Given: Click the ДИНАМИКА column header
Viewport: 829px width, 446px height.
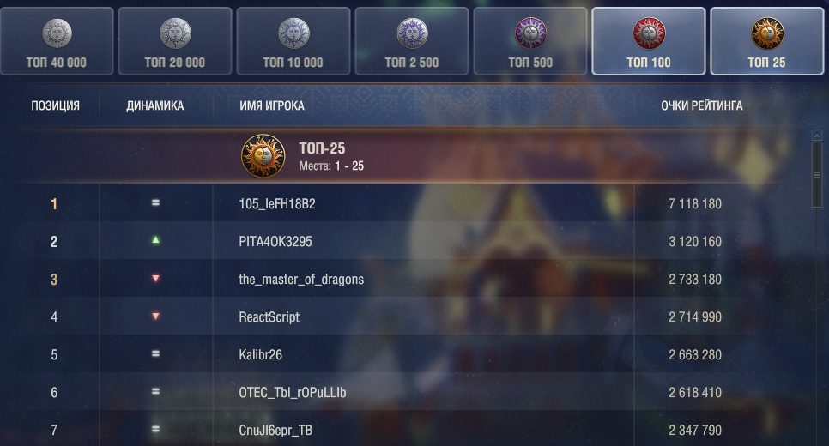Looking at the screenshot, I should pyautogui.click(x=155, y=105).
